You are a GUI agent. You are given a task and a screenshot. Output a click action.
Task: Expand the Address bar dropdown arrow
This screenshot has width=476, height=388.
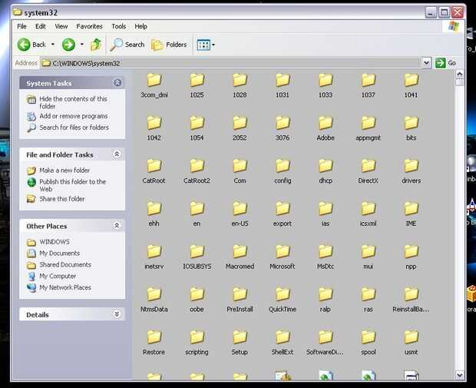426,63
